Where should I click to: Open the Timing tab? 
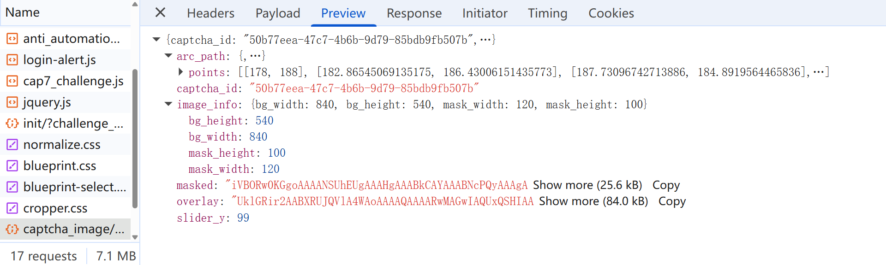coord(547,13)
